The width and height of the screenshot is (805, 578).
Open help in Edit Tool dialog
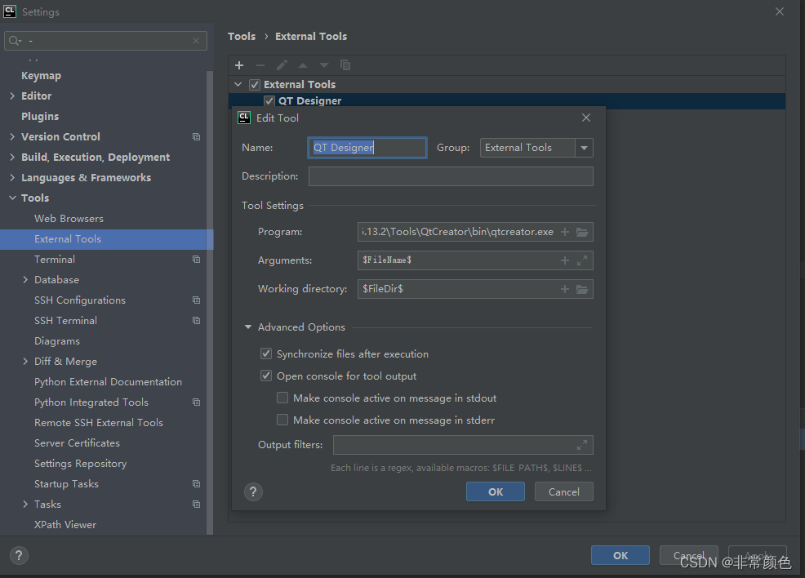coord(253,491)
